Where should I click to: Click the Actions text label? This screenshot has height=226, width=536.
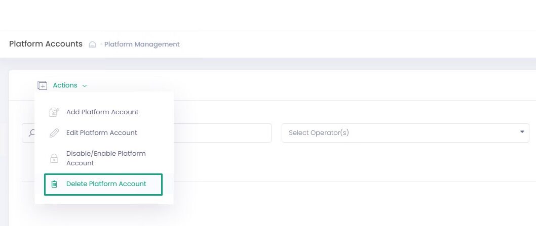click(65, 85)
